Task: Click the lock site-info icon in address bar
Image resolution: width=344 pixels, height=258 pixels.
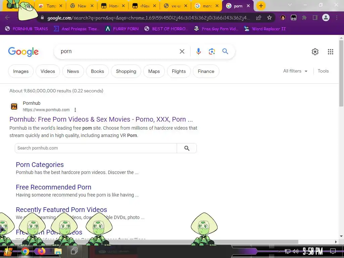Action: pyautogui.click(x=42, y=18)
